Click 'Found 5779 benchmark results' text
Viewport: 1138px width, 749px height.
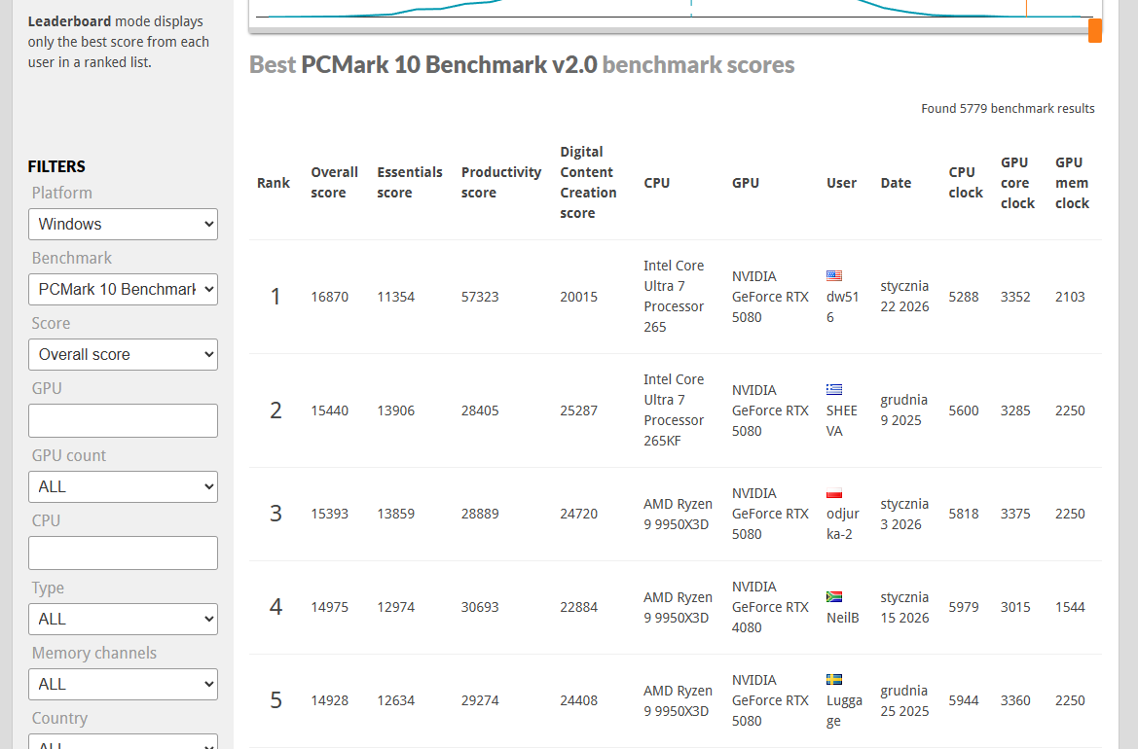1008,109
